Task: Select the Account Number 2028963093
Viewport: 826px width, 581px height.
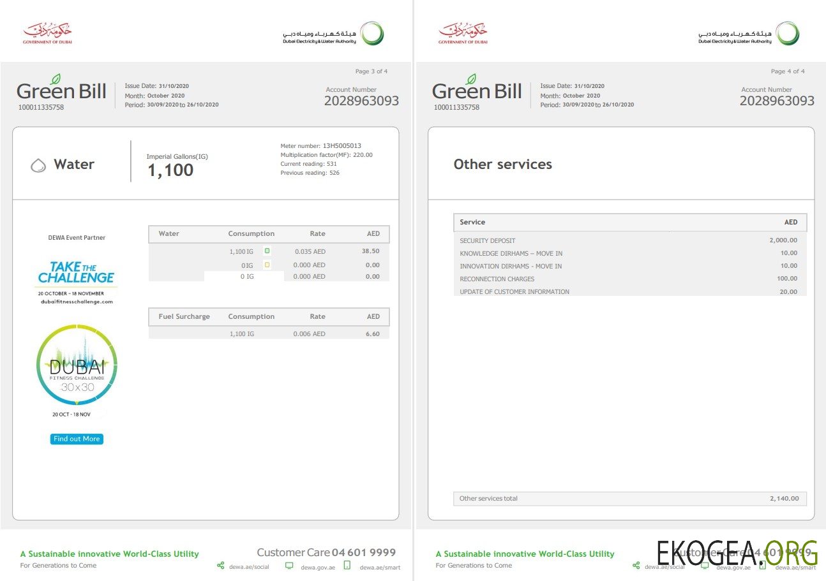Action: click(361, 101)
